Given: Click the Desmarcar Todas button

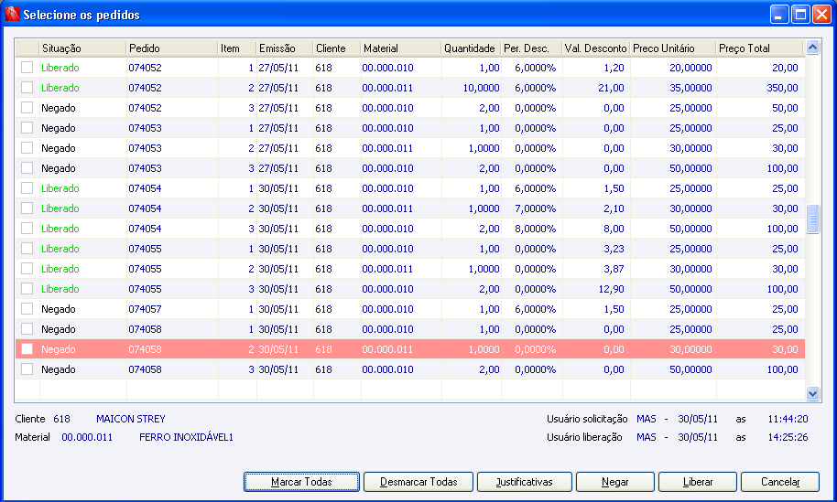Looking at the screenshot, I should pyautogui.click(x=418, y=482).
